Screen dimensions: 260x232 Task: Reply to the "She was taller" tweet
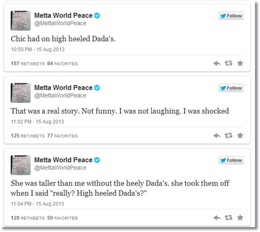click(x=217, y=217)
